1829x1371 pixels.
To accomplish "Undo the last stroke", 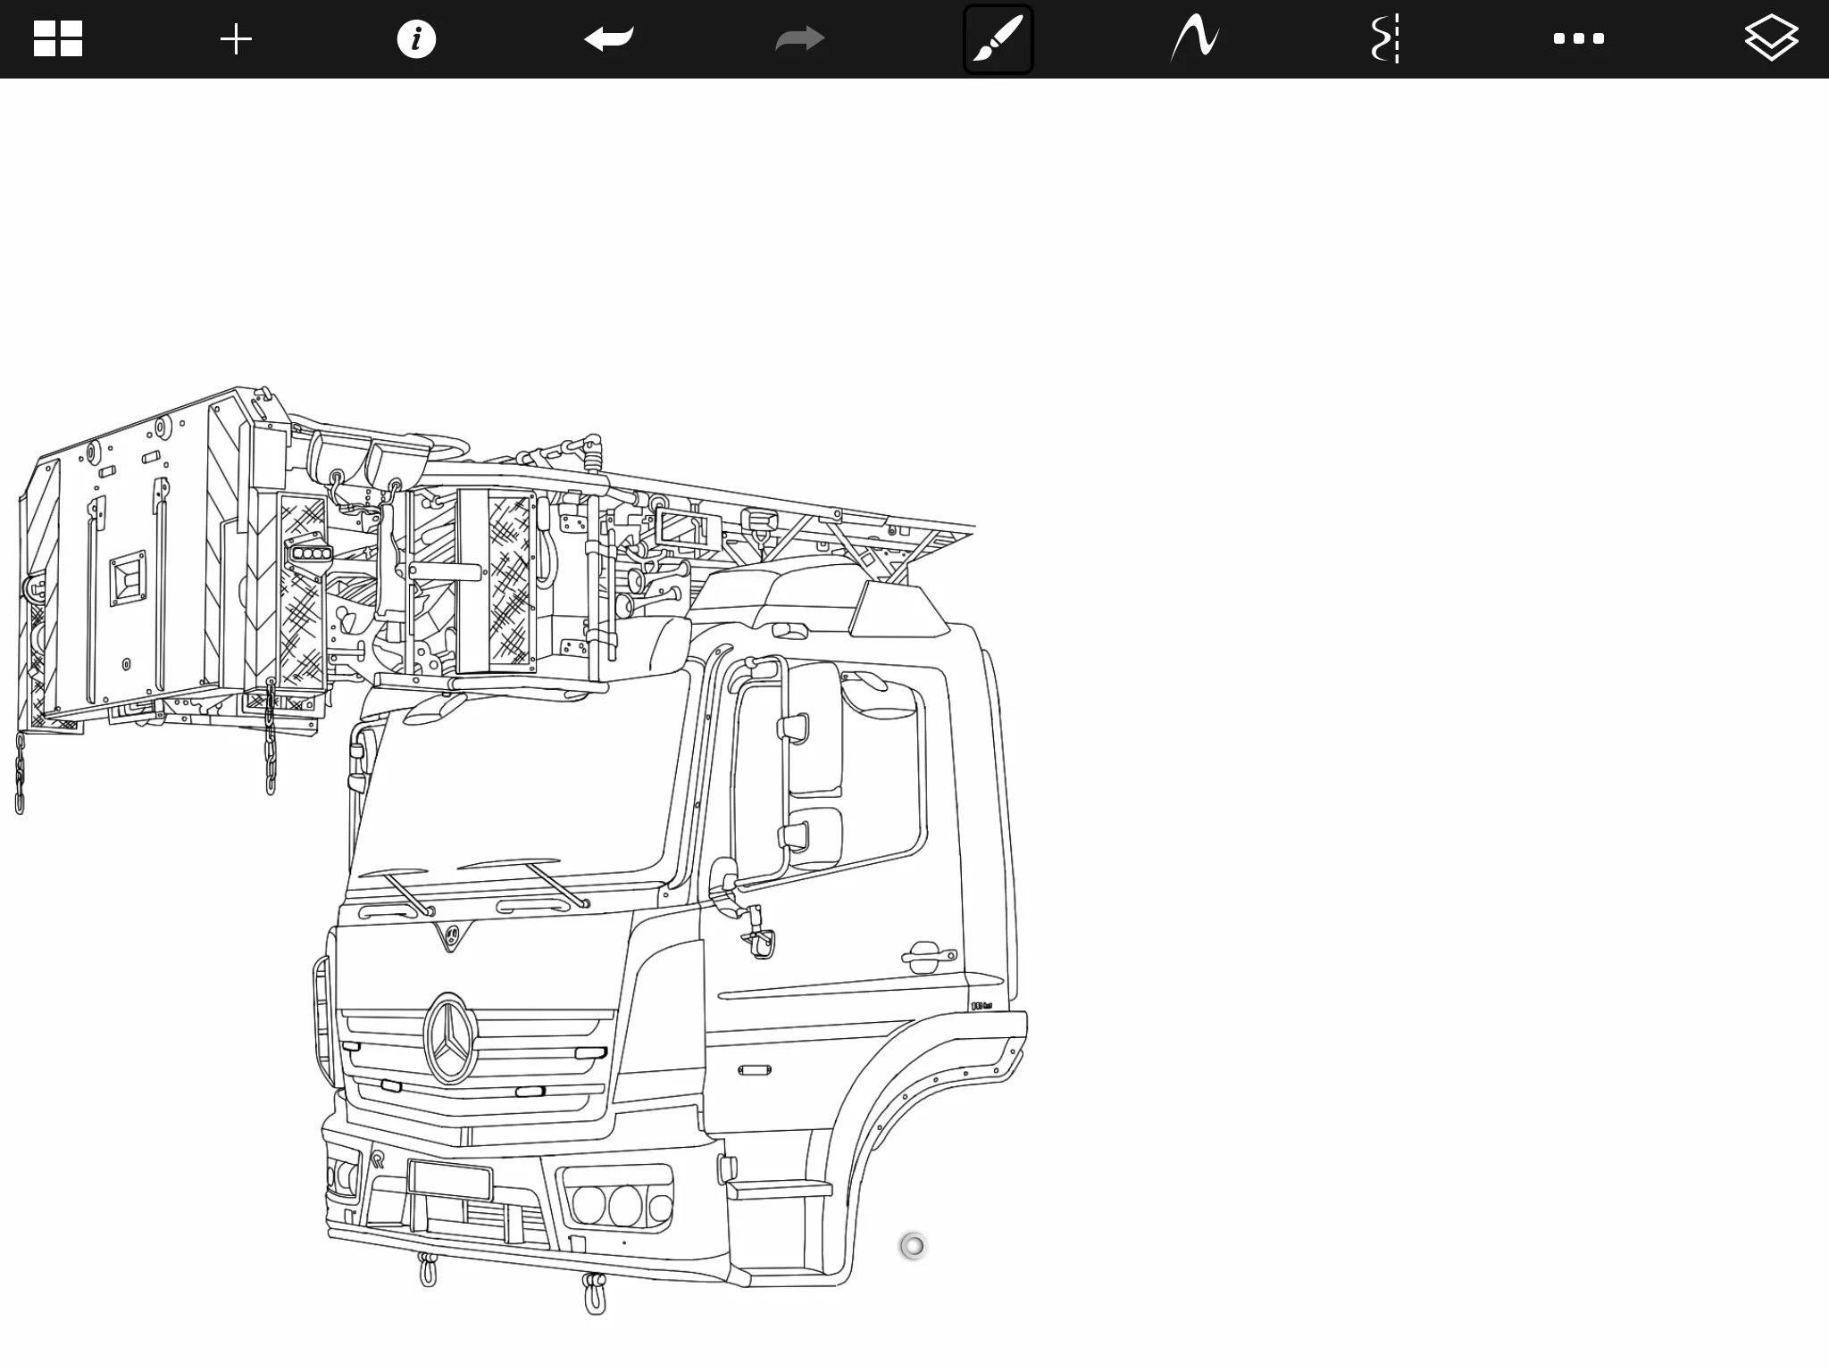I will 609,39.
